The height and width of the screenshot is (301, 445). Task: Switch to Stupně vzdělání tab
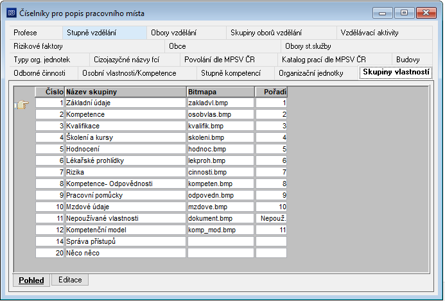coord(105,33)
